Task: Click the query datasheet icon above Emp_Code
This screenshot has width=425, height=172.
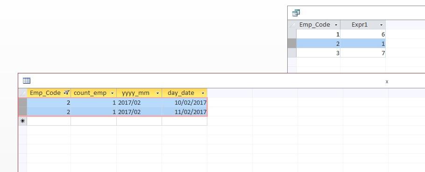Action: point(296,13)
